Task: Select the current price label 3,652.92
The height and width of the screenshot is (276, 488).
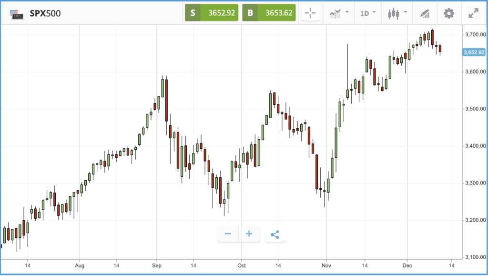Action: point(474,52)
